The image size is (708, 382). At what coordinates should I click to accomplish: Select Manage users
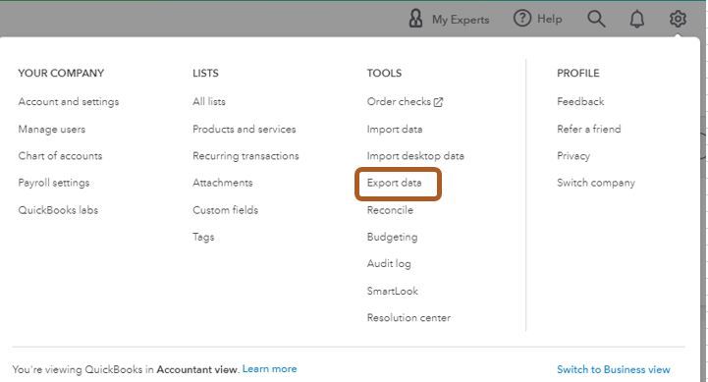pos(51,130)
